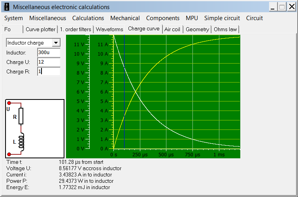Screen dimensions: 298x197
Task: Expand the Inductor charge dropdown arrow
Action: pos(56,43)
